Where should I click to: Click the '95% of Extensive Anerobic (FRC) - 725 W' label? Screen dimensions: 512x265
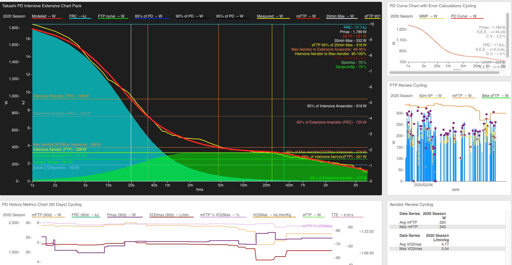[331, 122]
